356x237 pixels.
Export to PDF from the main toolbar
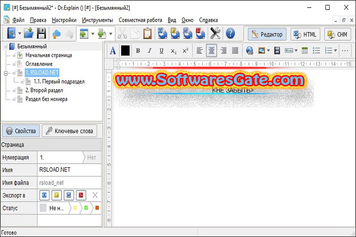[200, 34]
